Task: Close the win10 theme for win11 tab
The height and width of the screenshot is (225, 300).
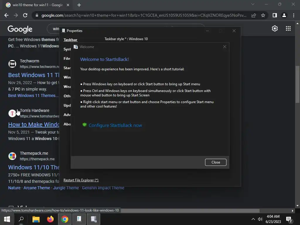Action: 68,5
